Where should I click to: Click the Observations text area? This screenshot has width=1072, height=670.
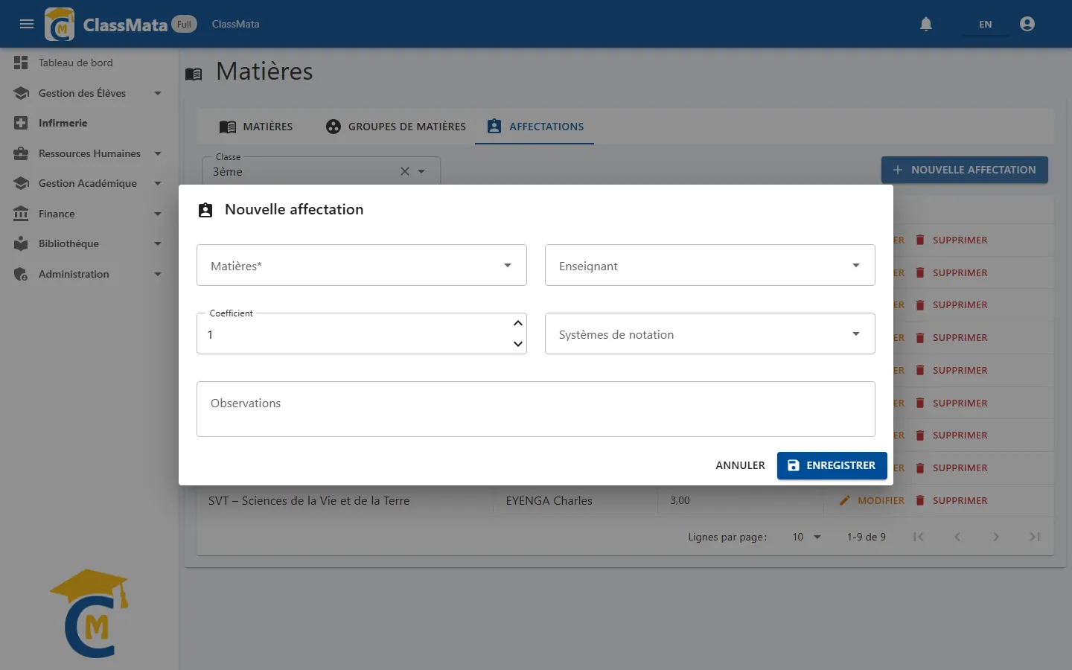click(536, 409)
